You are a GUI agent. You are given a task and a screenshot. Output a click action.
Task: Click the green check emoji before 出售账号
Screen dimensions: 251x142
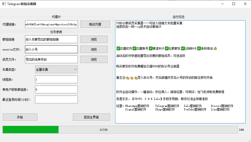pos(134,48)
